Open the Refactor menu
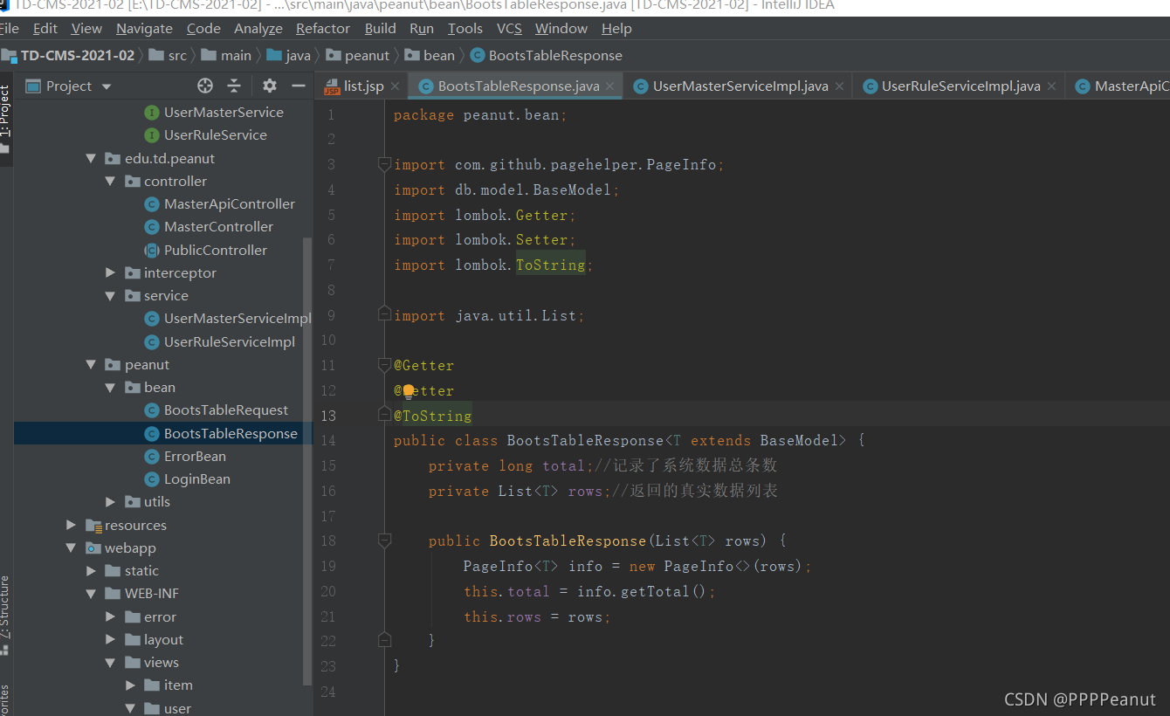The image size is (1170, 716). pos(323,28)
